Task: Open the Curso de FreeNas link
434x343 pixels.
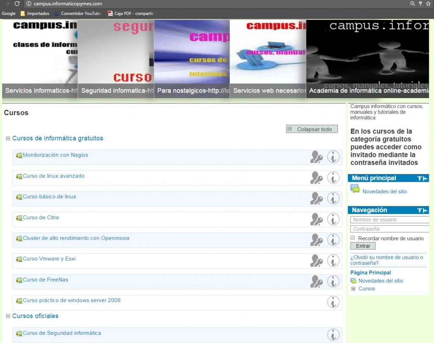Action: pyautogui.click(x=45, y=280)
